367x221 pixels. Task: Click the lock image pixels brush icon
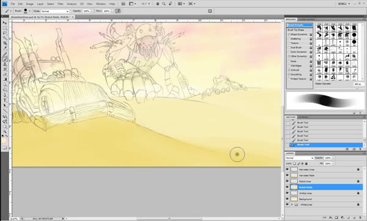point(298,163)
